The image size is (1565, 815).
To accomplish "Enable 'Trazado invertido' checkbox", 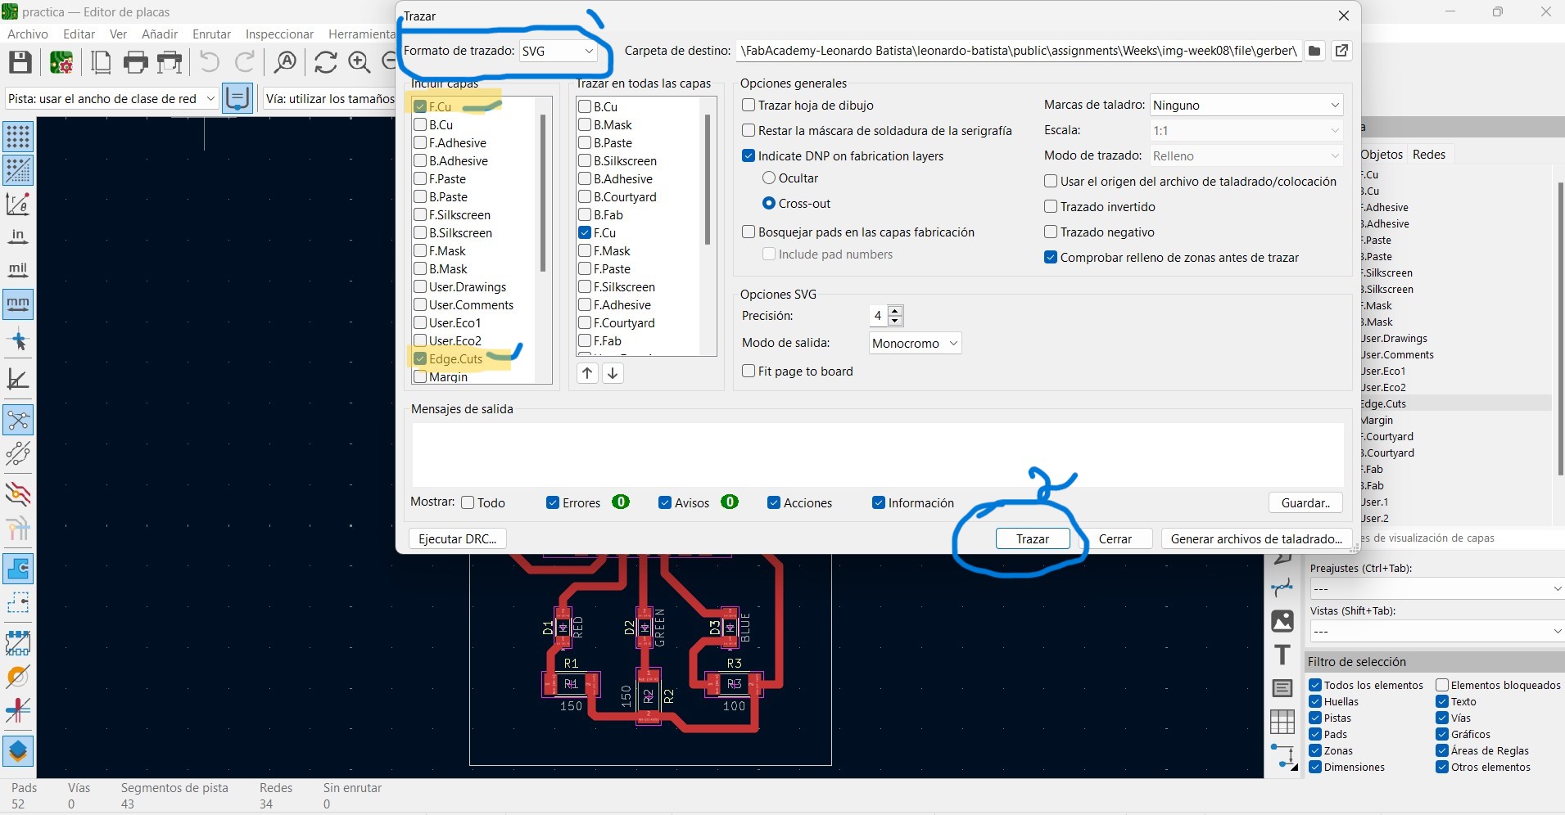I will [x=1051, y=206].
